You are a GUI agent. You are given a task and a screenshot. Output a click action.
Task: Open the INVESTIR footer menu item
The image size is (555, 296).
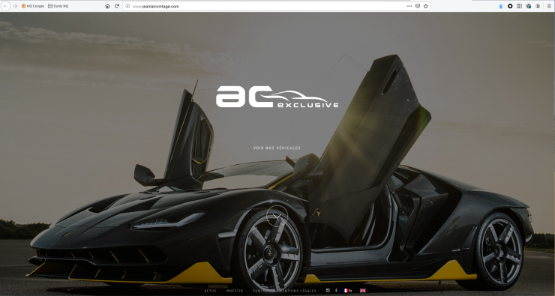[x=234, y=291]
